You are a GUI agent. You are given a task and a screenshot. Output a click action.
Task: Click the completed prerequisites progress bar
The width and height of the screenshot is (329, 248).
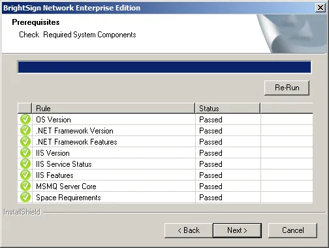pyautogui.click(x=164, y=67)
